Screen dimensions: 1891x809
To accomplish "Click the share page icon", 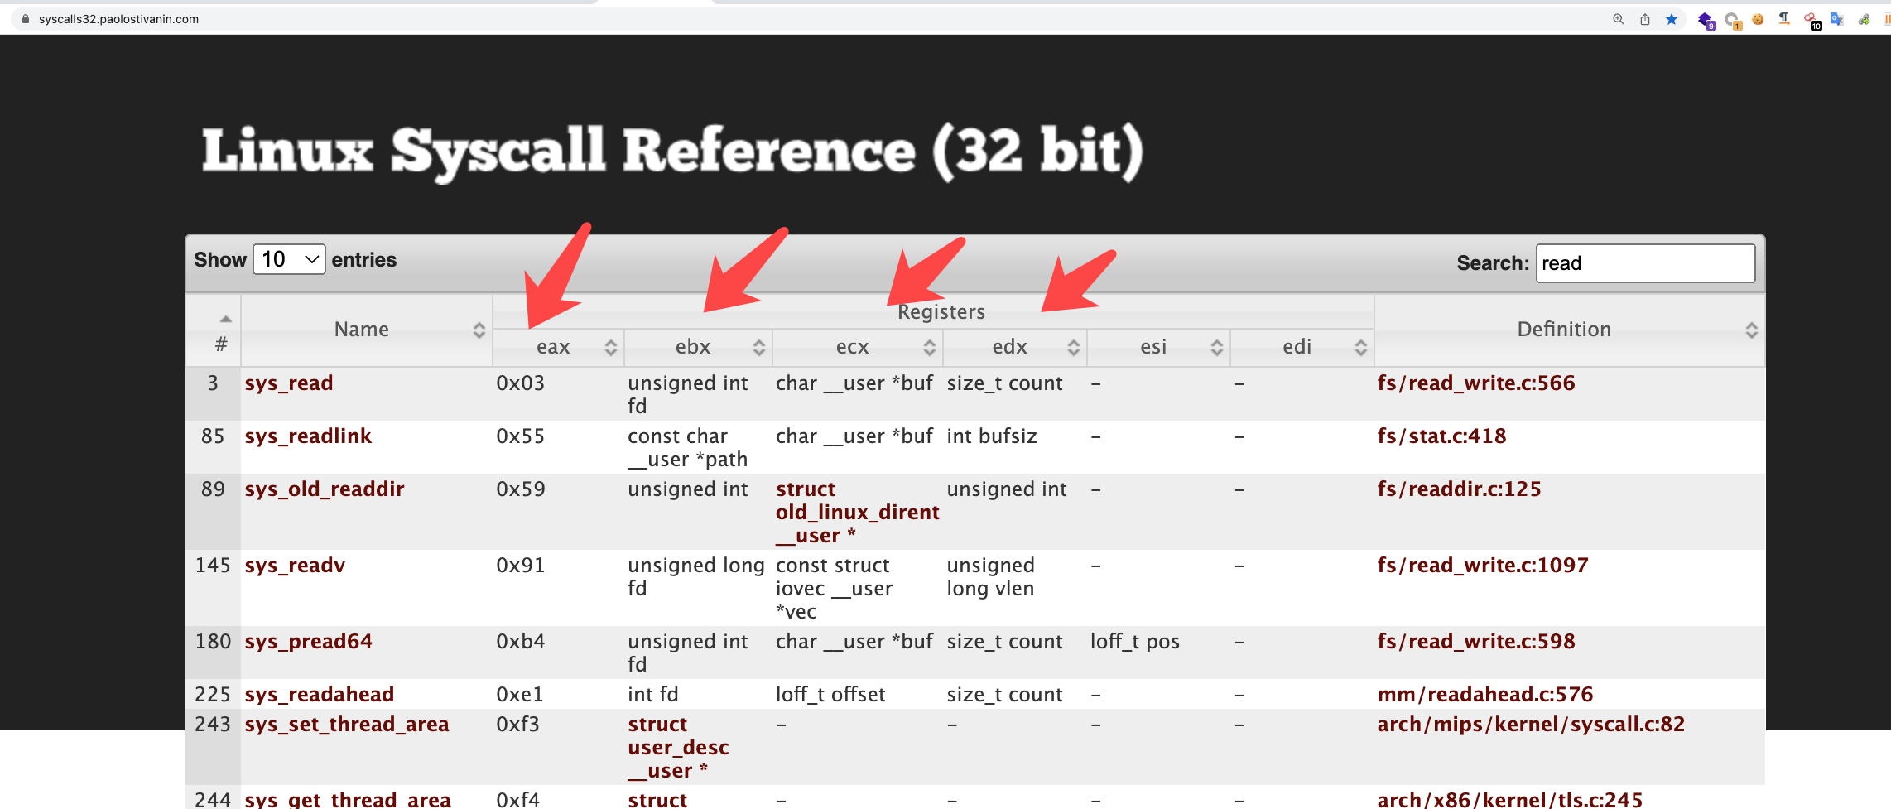I will tap(1645, 19).
